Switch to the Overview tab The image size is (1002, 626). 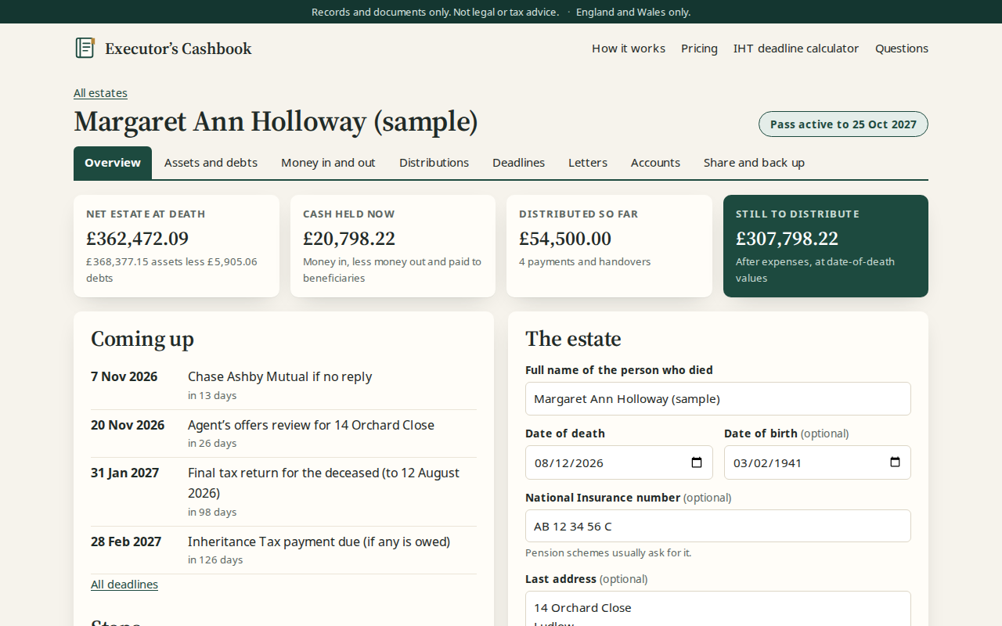[x=113, y=163]
